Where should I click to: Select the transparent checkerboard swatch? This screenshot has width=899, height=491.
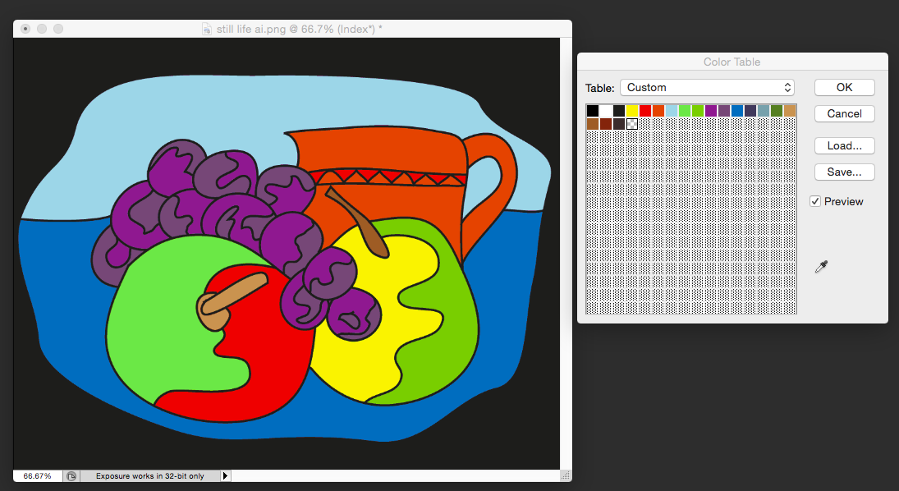coord(632,124)
